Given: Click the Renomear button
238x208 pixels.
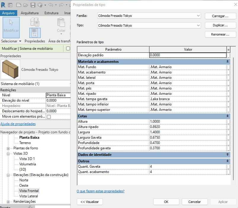Looking at the screenshot, I should 220,34.
